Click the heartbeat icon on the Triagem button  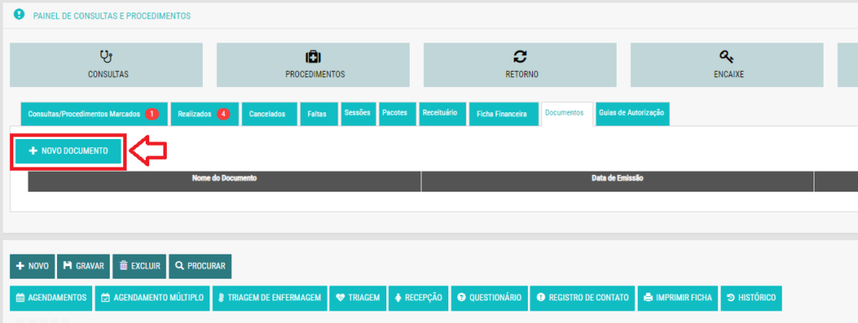(x=340, y=298)
